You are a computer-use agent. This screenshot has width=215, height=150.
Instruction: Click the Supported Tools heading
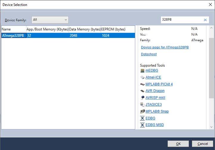click(x=152, y=65)
